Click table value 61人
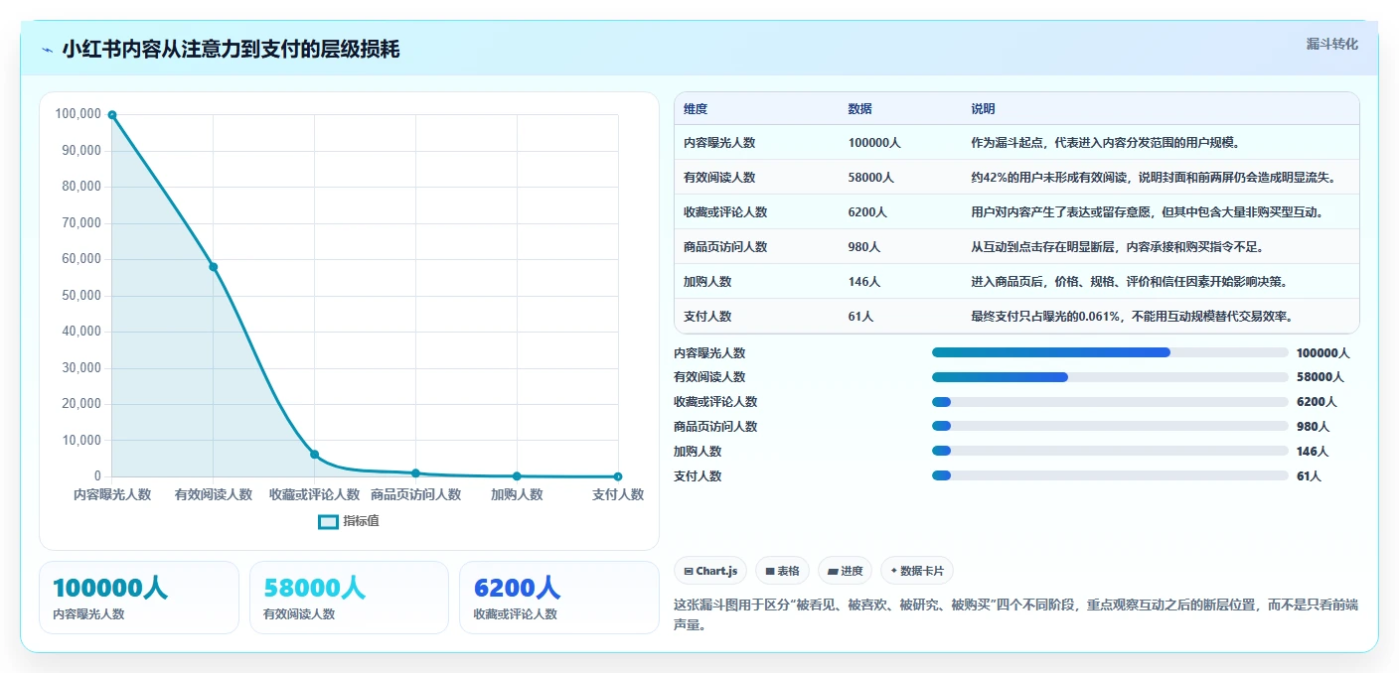Viewport: 1399px width, 673px height. point(861,317)
